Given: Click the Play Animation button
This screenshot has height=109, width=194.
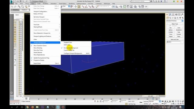Looking at the screenshot, I should click(x=168, y=101).
